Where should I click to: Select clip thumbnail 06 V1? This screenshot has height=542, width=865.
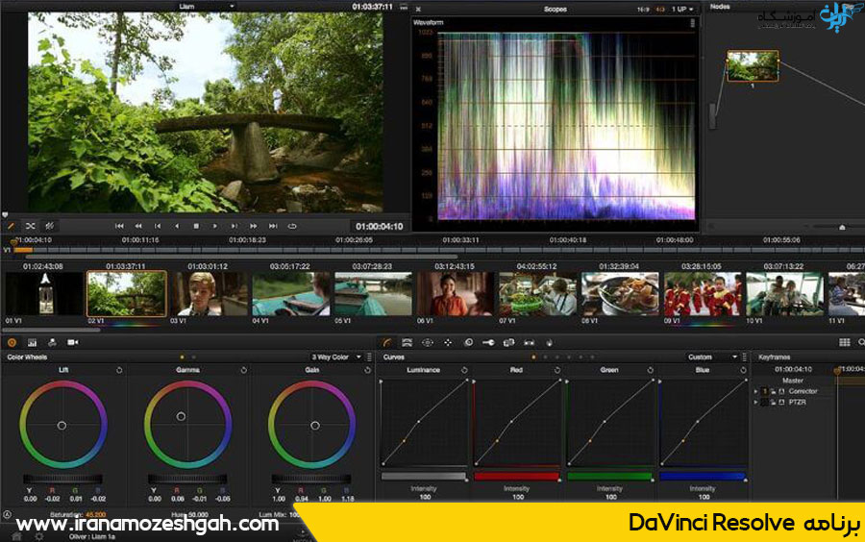456,294
